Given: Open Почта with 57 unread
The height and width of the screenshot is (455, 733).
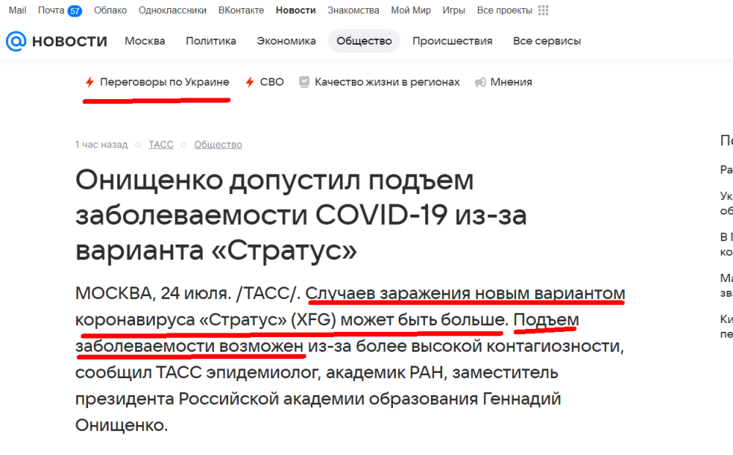Looking at the screenshot, I should click(x=60, y=10).
